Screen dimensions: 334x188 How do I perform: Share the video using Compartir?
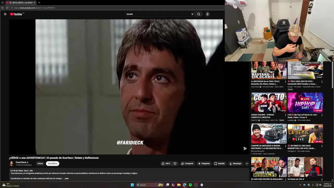point(187,163)
